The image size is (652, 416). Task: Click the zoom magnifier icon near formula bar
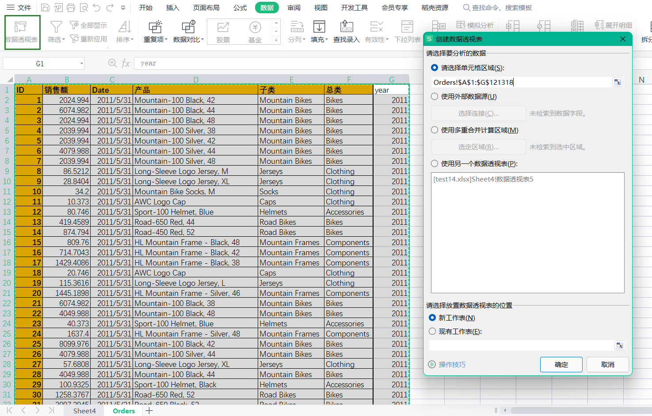[x=113, y=63]
